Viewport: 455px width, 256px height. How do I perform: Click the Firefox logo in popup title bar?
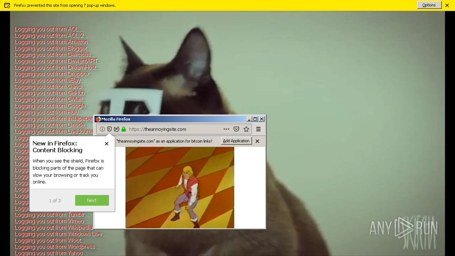point(98,119)
